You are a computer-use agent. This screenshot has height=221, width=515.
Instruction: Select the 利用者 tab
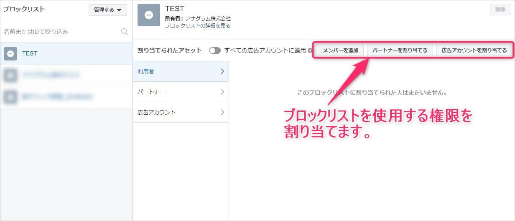176,71
